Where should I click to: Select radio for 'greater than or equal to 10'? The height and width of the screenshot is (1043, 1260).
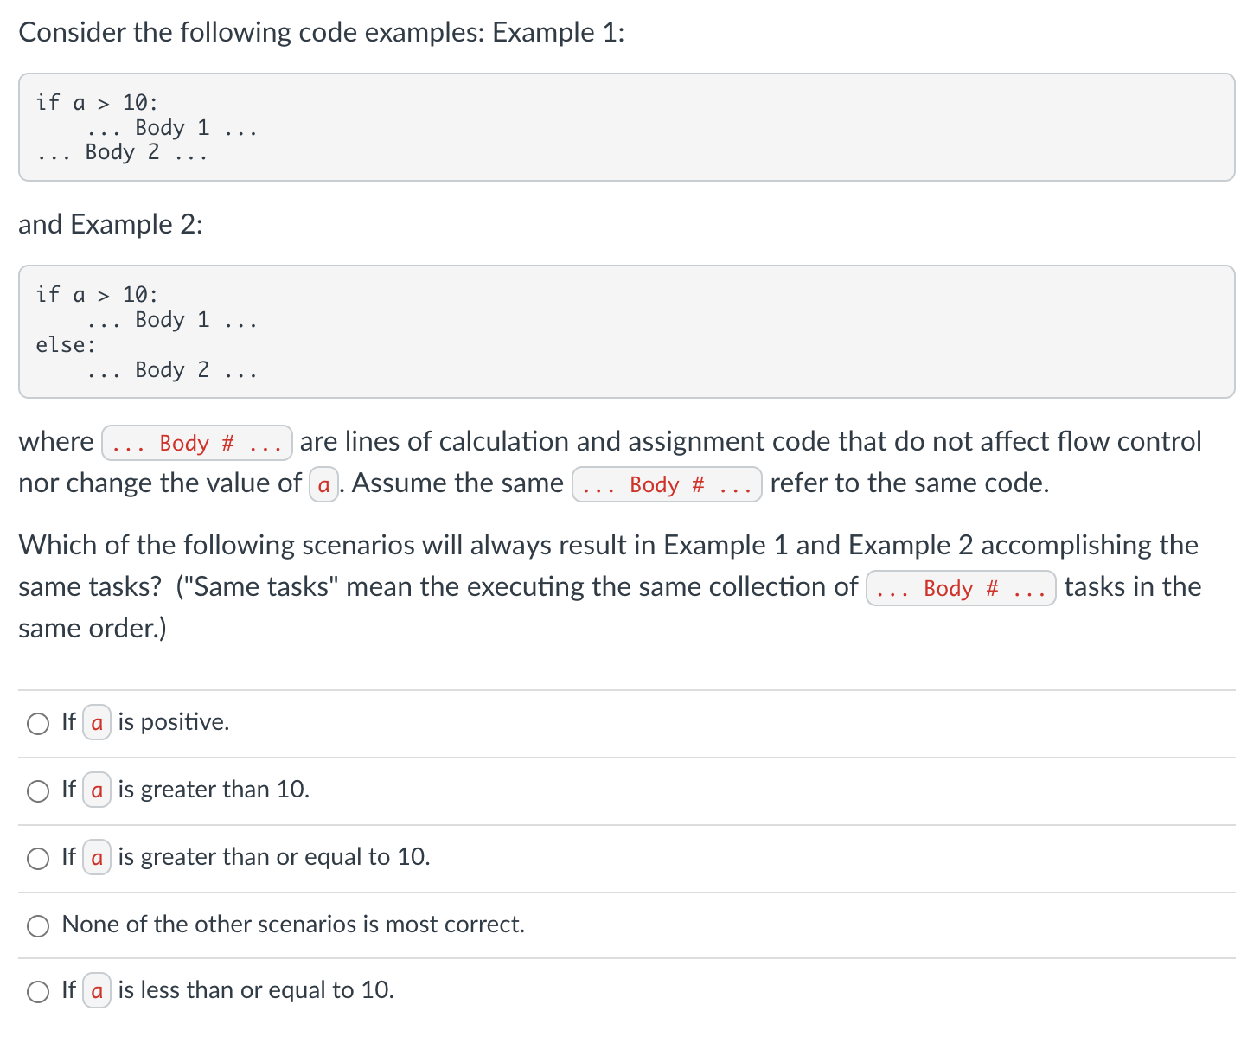[38, 859]
